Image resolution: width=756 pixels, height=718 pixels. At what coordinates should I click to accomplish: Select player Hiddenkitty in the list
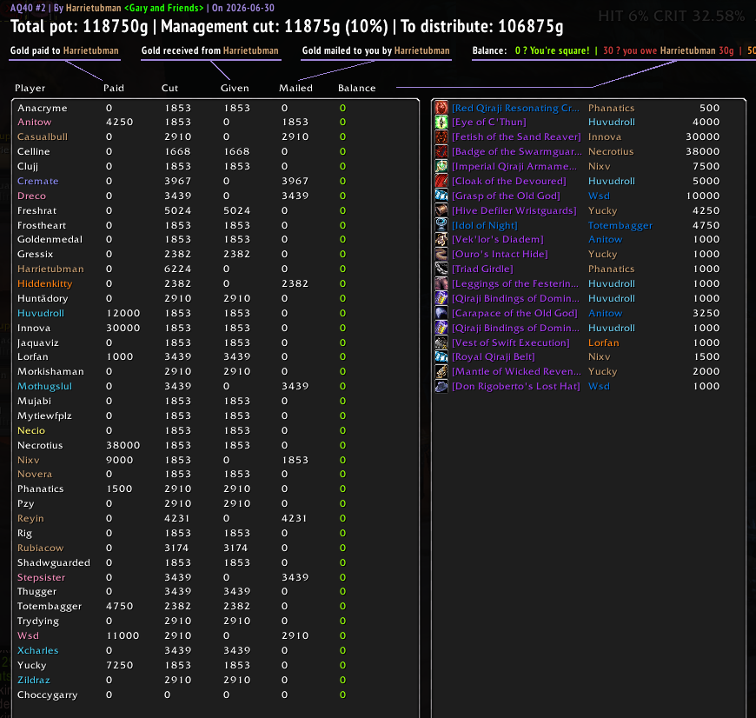[x=45, y=283]
